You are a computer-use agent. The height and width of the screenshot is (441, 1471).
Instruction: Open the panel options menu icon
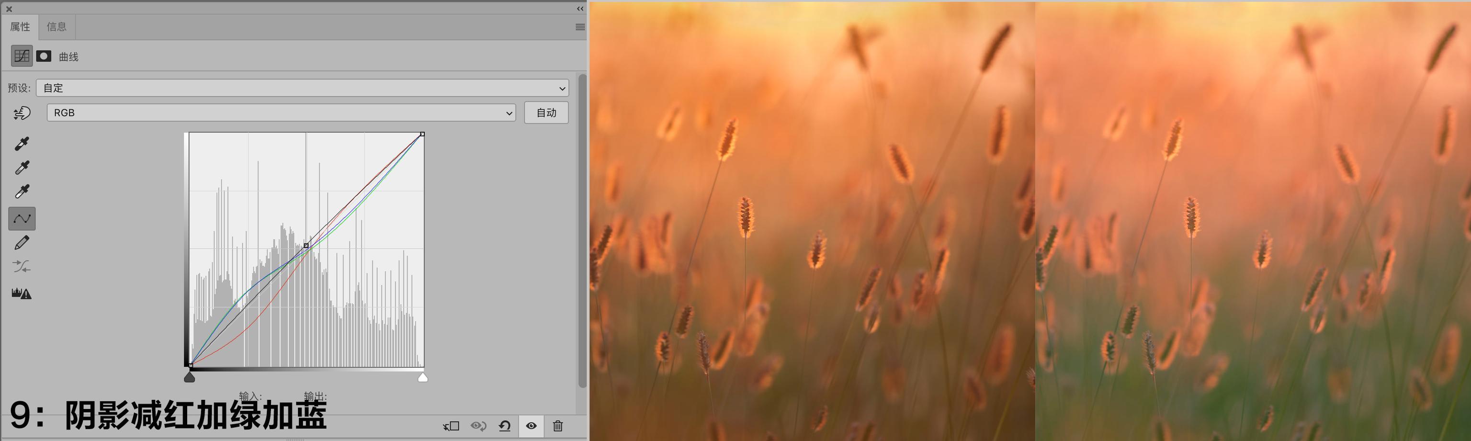tap(580, 27)
